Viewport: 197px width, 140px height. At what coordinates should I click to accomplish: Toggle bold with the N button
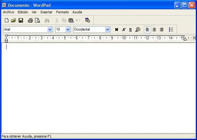point(117,29)
